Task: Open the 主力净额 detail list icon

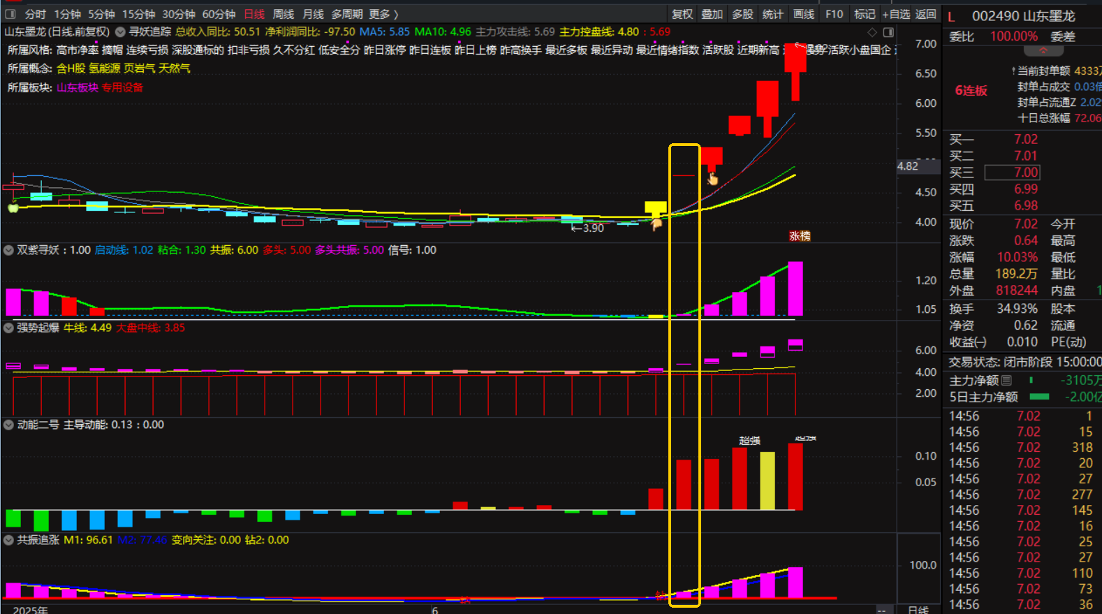Action: pyautogui.click(x=1006, y=381)
